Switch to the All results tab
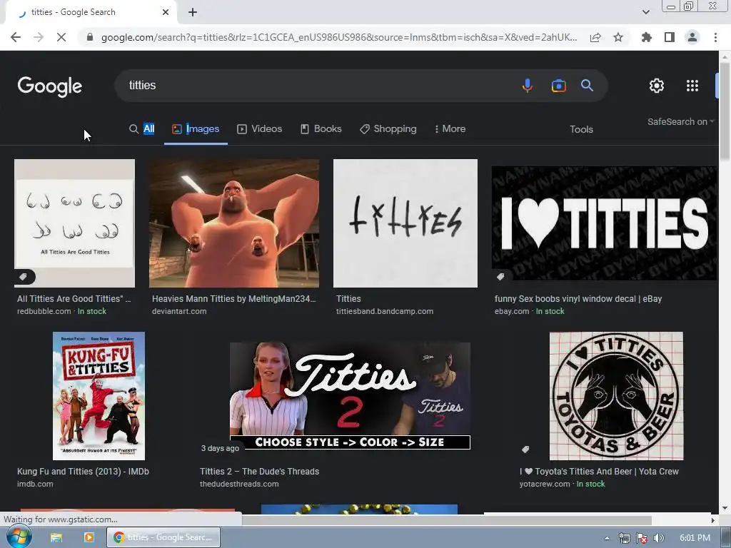 142,129
